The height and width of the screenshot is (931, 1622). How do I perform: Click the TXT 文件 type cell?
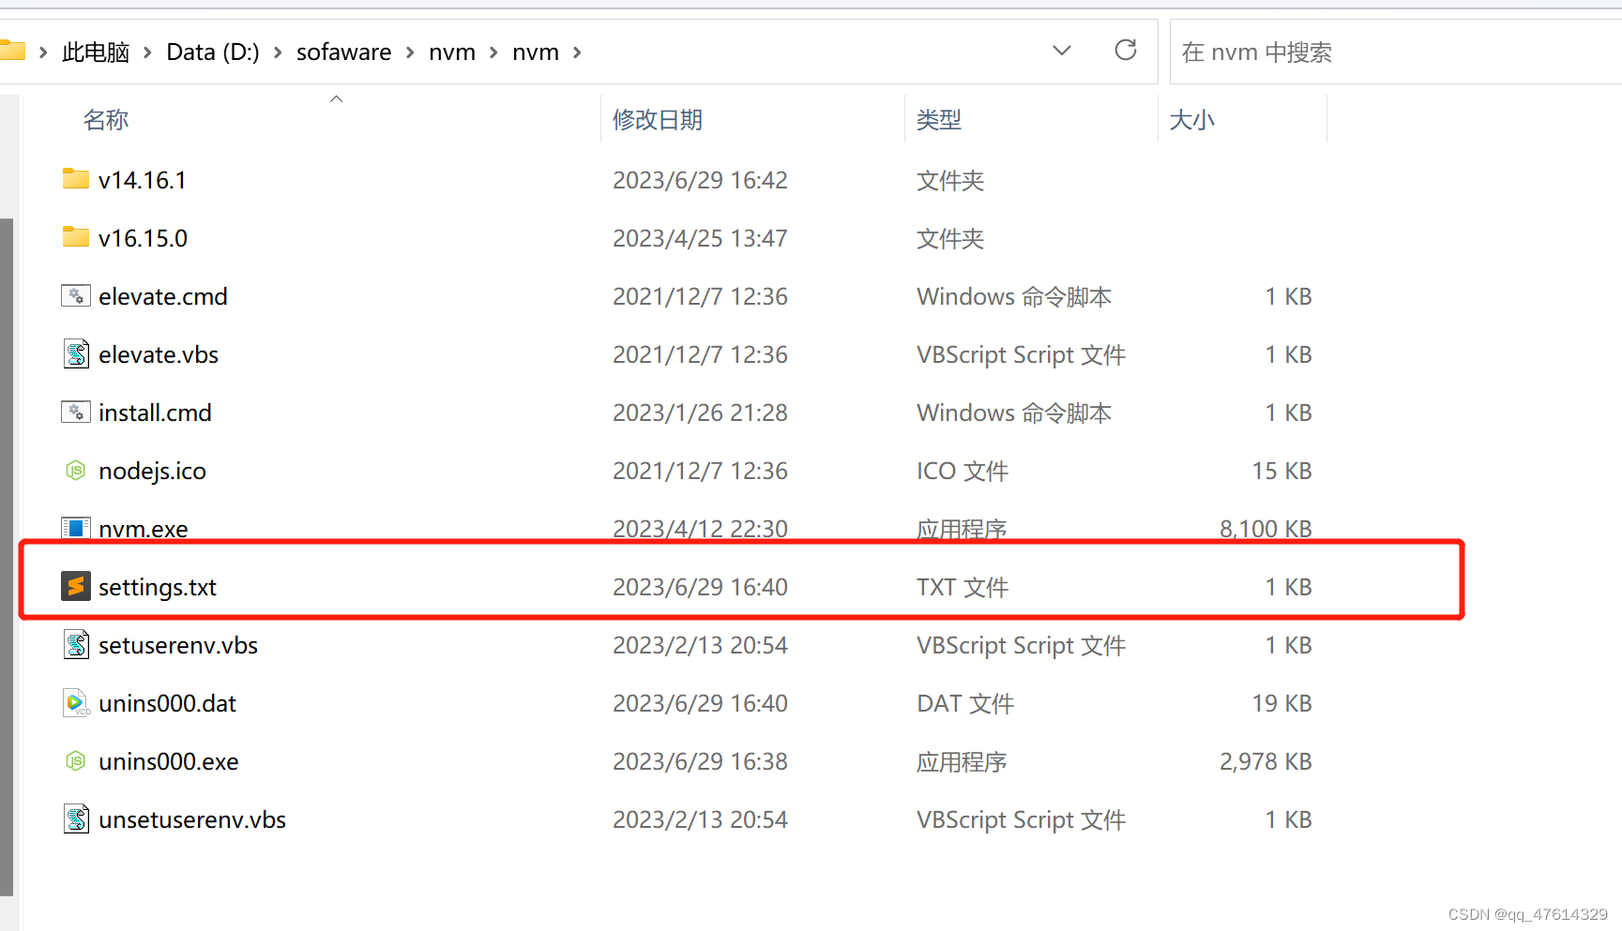963,587
